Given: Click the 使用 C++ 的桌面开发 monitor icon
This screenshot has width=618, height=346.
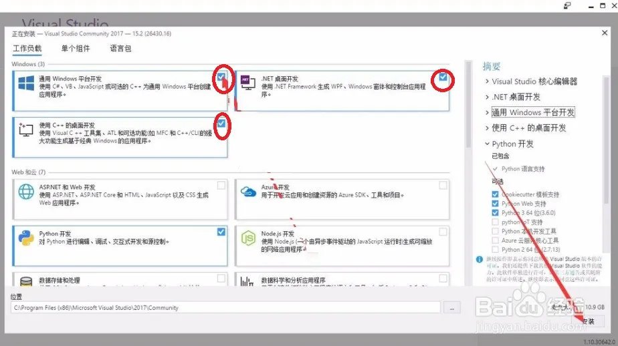Looking at the screenshot, I should [26, 130].
